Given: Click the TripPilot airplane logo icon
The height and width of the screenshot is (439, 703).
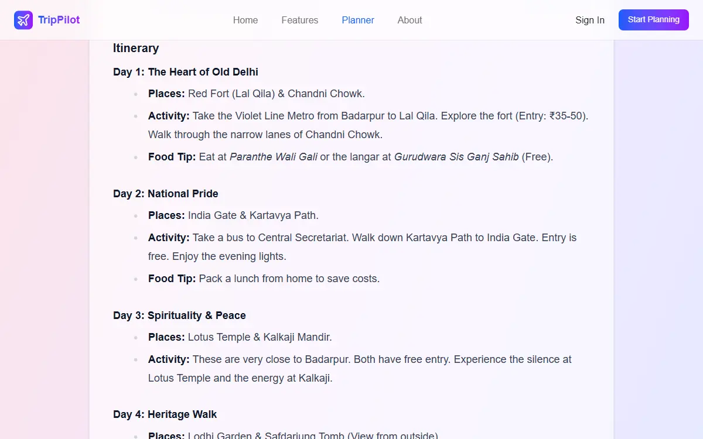Looking at the screenshot, I should (23, 20).
